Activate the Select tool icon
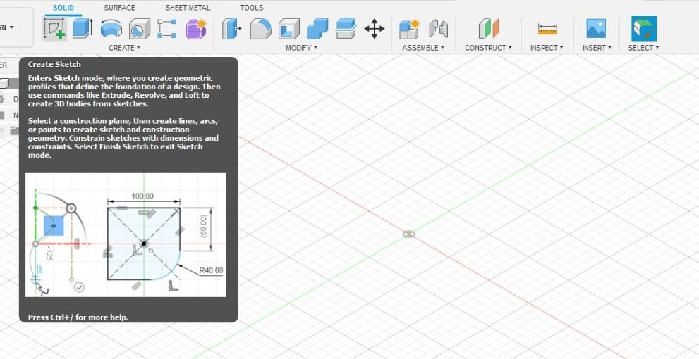Screen dimensions: 699x359 (x=644, y=29)
